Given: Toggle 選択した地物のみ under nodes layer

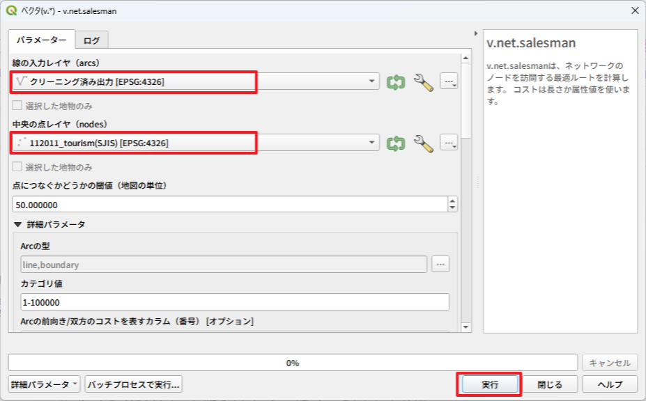Looking at the screenshot, I should click(x=17, y=167).
